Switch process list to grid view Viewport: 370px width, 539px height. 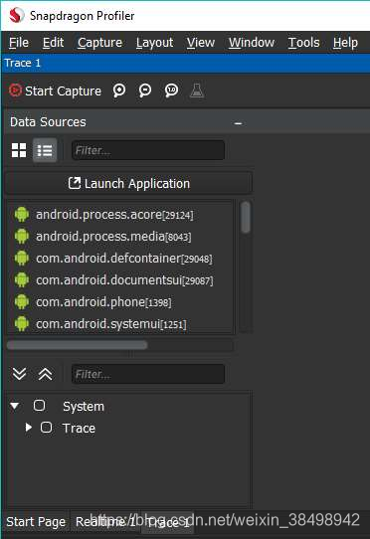point(19,150)
